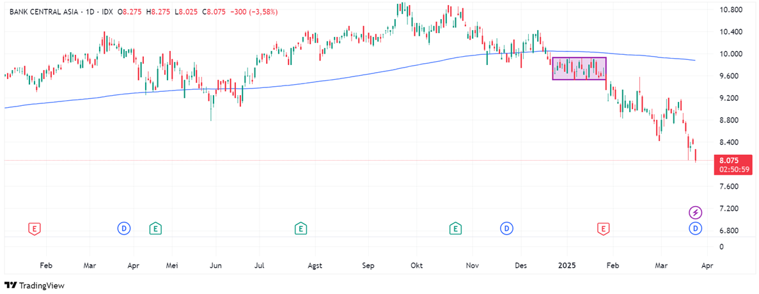759x294 pixels.
Task: Click the Agst label on the time axis
Action: 315,266
